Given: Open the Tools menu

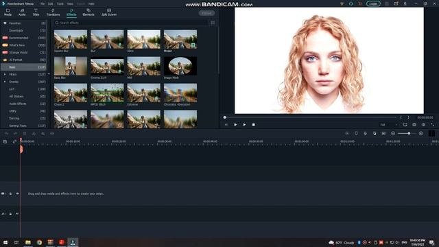Looking at the screenshot, I should coord(60,4).
